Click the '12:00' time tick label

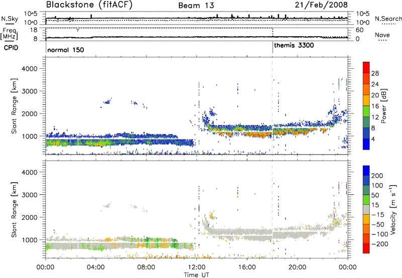[196, 267]
